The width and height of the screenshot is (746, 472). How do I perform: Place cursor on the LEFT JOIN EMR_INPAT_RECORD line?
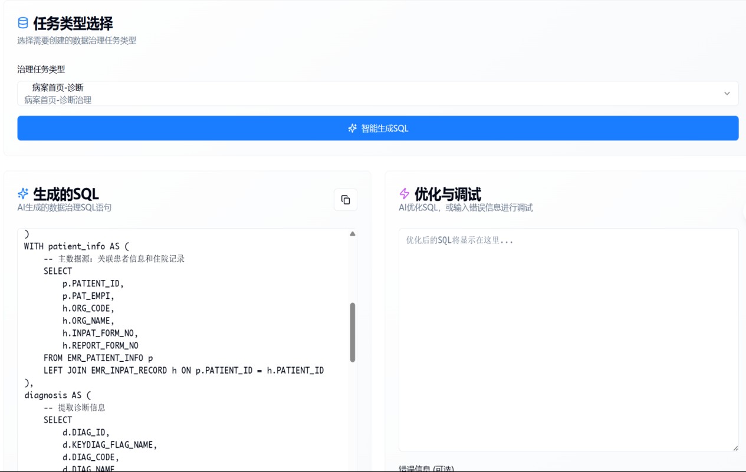[183, 371]
